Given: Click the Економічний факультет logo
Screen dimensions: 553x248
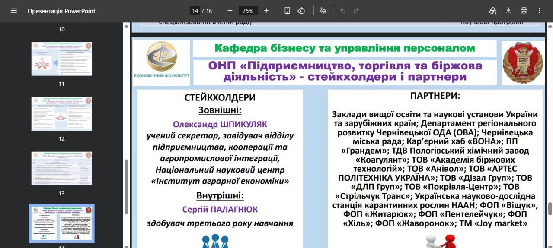Looking at the screenshot, I should [161, 63].
